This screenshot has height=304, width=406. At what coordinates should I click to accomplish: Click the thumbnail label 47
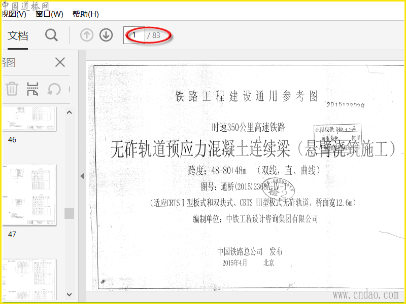[12, 235]
